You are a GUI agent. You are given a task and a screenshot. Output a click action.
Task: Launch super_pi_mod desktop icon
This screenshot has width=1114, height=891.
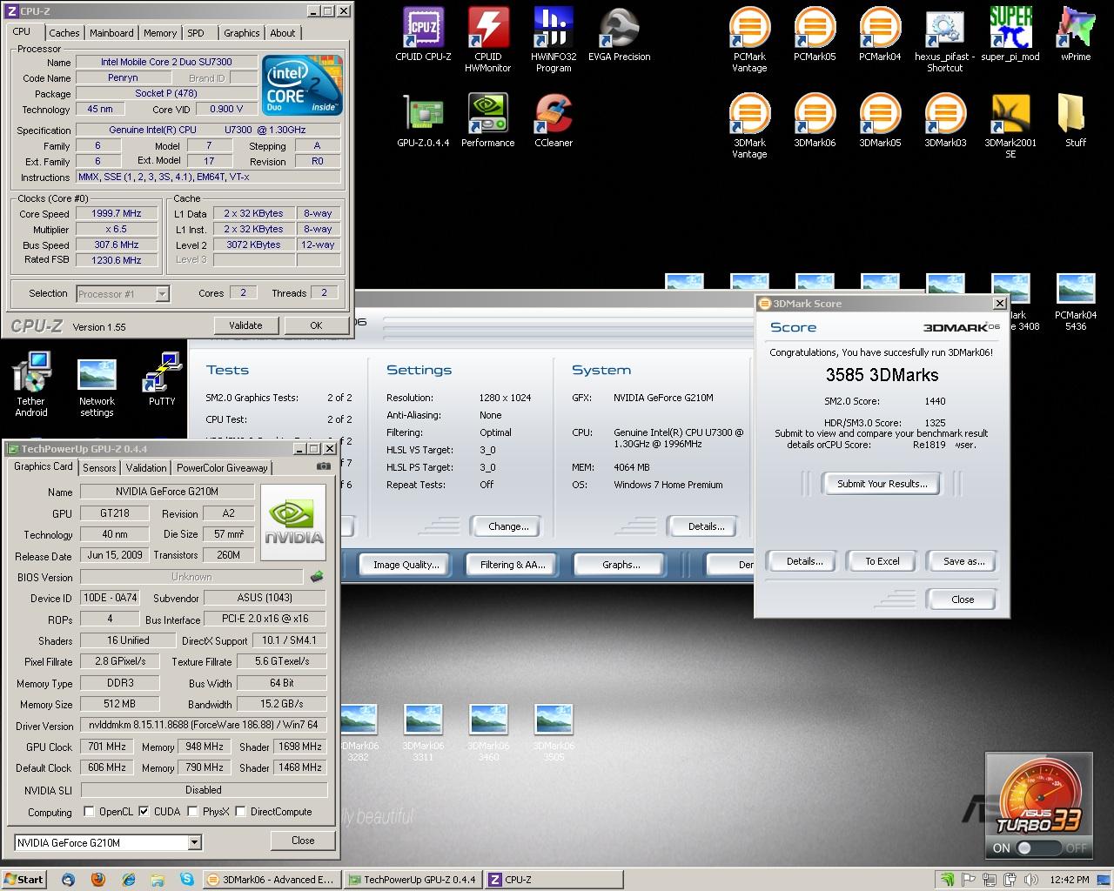tap(1010, 35)
